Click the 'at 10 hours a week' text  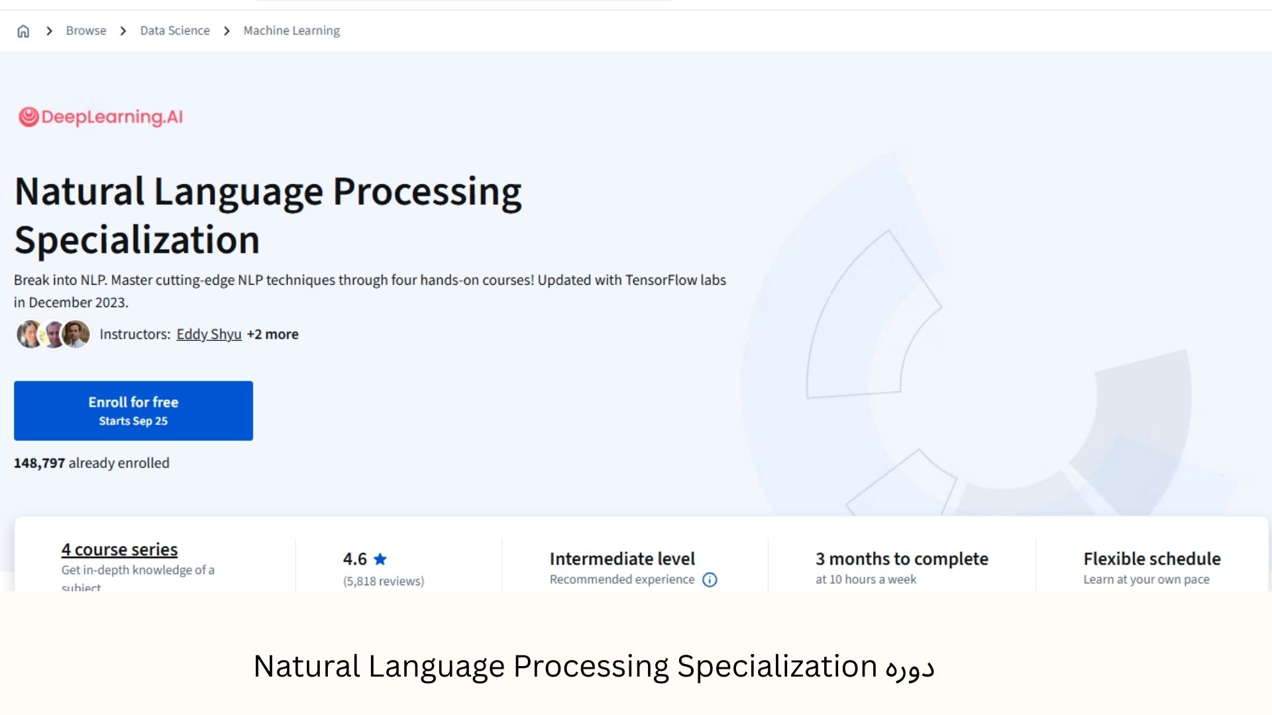click(x=866, y=579)
